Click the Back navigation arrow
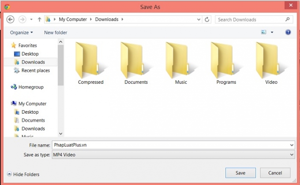Viewport: 300px width, 185px height. tap(11, 19)
